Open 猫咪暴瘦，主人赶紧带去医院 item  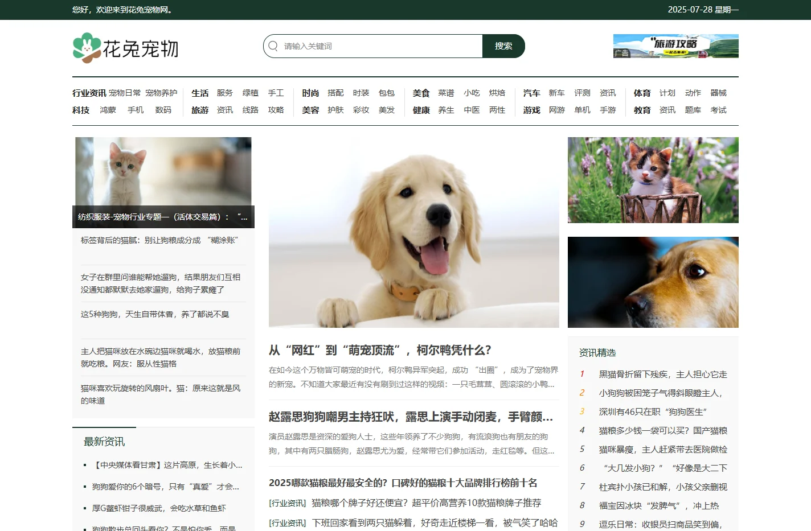[x=663, y=449]
